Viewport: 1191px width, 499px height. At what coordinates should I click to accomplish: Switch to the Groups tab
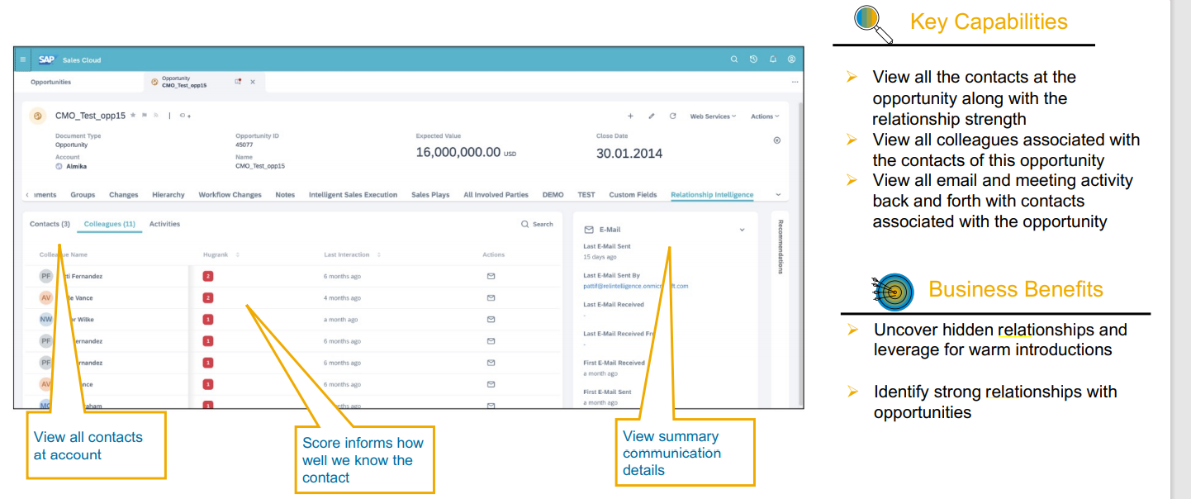pos(83,195)
